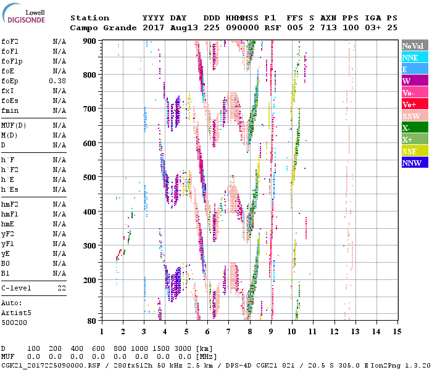Viewport: 432px width, 370px height.
Task: Click the foEs parameter label
Action: pos(10,101)
